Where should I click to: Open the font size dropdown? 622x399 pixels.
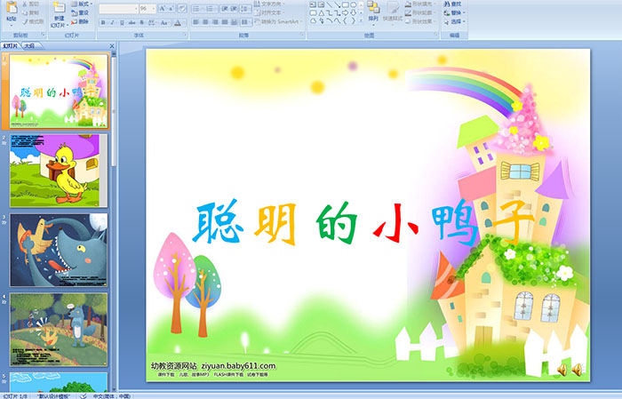pos(152,8)
